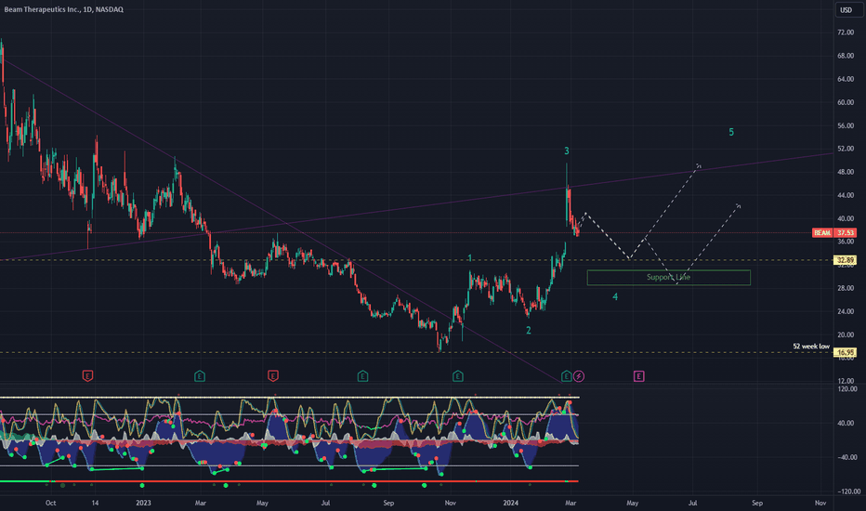Click the pink lightning news event icon
The width and height of the screenshot is (866, 511).
[x=578, y=376]
